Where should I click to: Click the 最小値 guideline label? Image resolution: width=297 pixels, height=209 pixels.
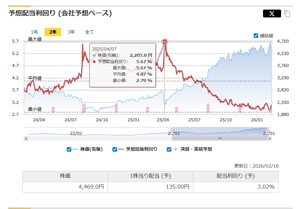tap(35, 109)
